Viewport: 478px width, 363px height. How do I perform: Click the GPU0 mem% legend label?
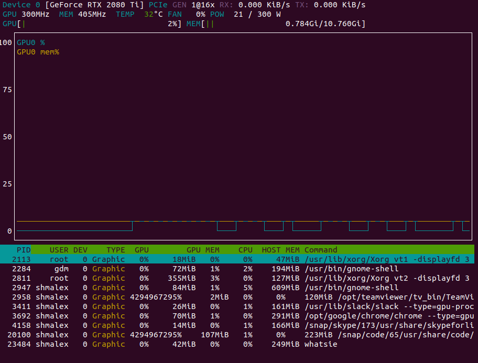coord(38,52)
